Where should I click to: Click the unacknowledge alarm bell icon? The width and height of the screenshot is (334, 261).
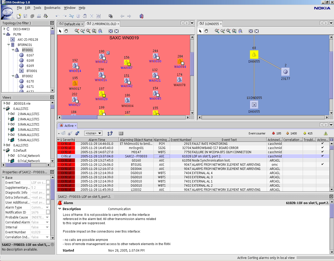77,133
